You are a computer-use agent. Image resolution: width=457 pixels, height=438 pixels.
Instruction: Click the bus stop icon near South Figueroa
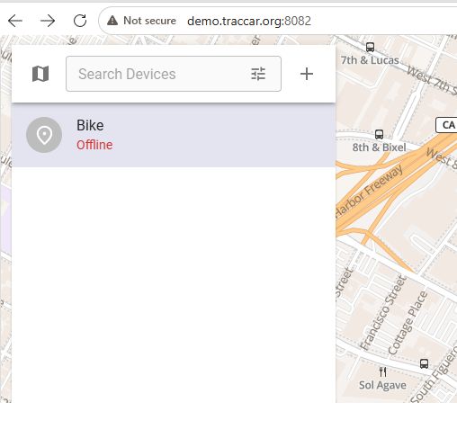(x=424, y=363)
